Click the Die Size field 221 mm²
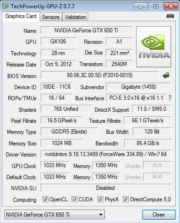The height and width of the screenshot is (223, 180). pos(119,53)
